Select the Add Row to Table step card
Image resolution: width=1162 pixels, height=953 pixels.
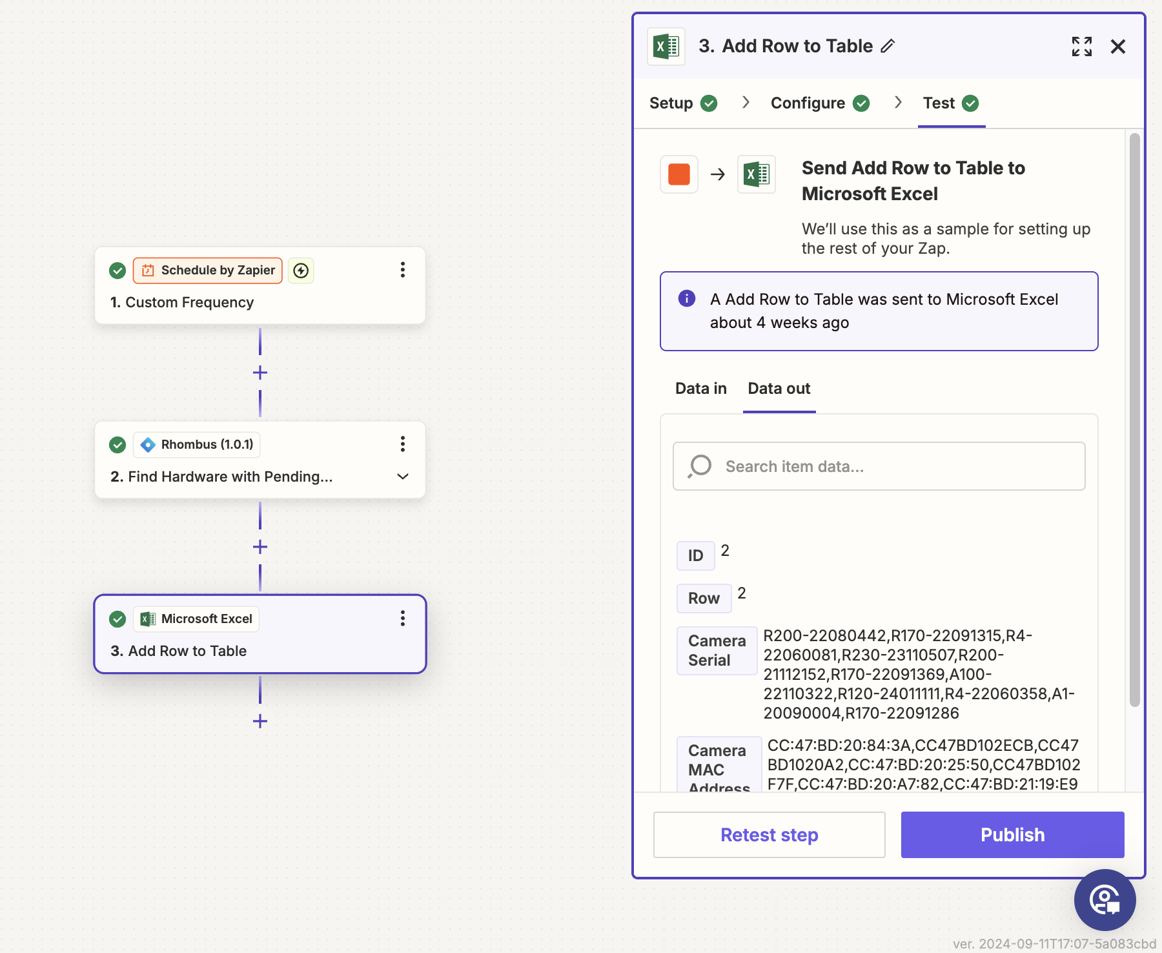260,634
